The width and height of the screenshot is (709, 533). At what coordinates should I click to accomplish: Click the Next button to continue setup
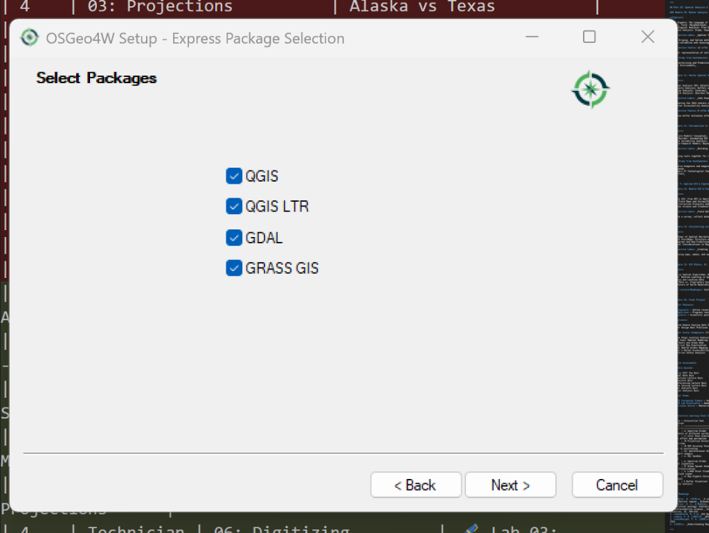point(510,484)
